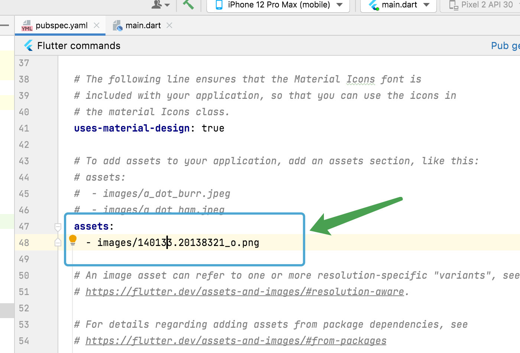Click the uses-material-design key

[x=132, y=128]
